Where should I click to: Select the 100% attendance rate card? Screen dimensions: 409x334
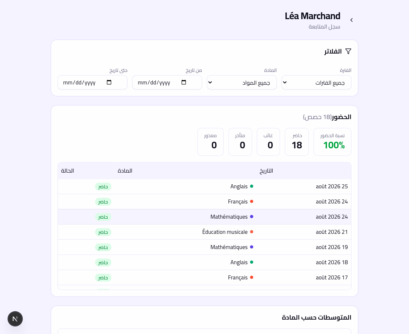[332, 142]
